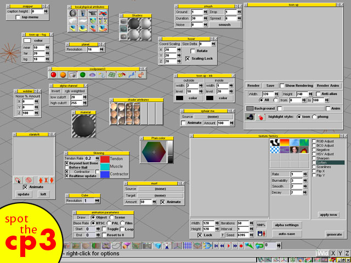Image resolution: width=351 pixels, height=263 pixels.
Task: Toggle Beyond last Bone checkbox in Skinning
Action: [66, 163]
